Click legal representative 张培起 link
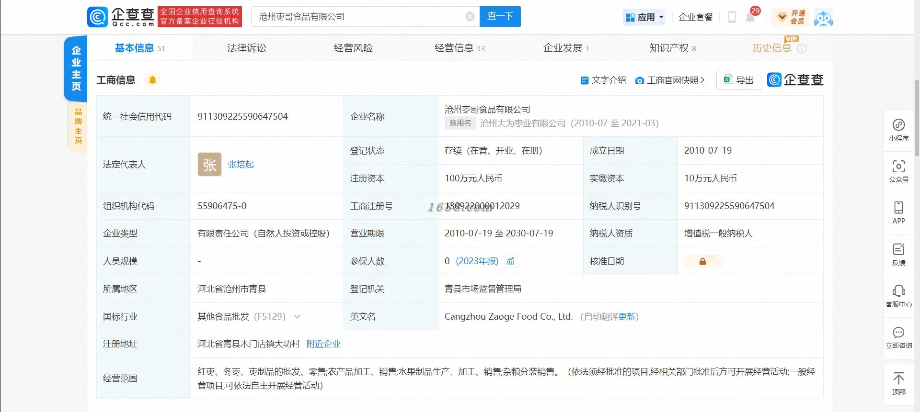 (x=241, y=164)
